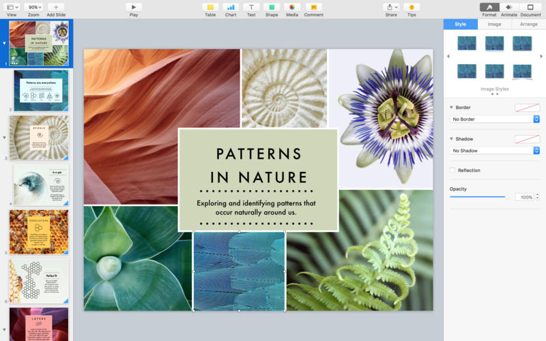The width and height of the screenshot is (546, 341).
Task: Switch to the Arrange tab
Action: point(528,24)
